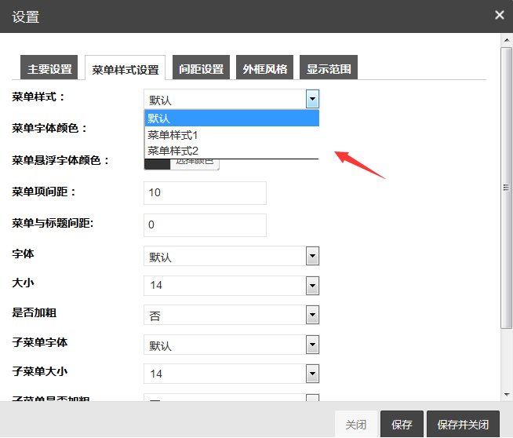Expand the 是否加粗 dropdown arrow

point(312,315)
